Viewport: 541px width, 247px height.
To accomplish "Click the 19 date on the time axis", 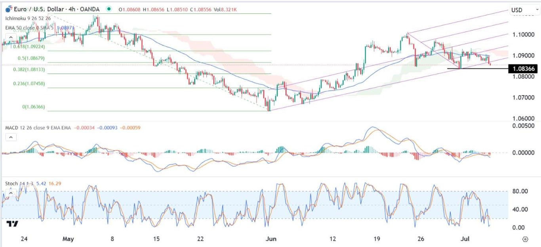I will coord(377,239).
